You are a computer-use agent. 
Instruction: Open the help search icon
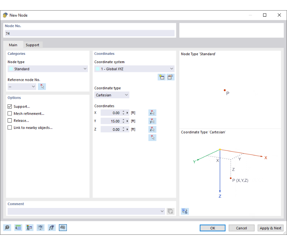7,228
